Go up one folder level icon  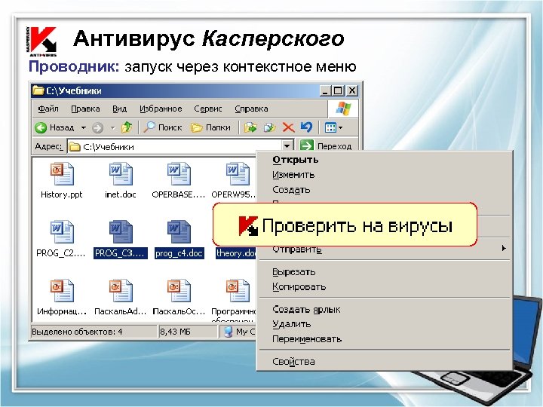click(x=127, y=127)
